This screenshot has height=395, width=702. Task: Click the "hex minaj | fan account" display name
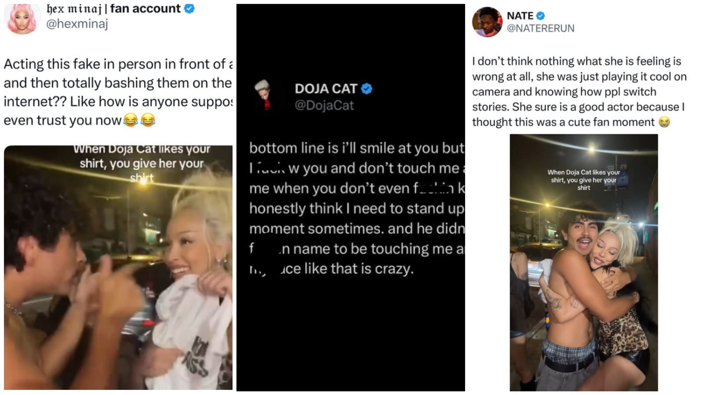pos(114,9)
